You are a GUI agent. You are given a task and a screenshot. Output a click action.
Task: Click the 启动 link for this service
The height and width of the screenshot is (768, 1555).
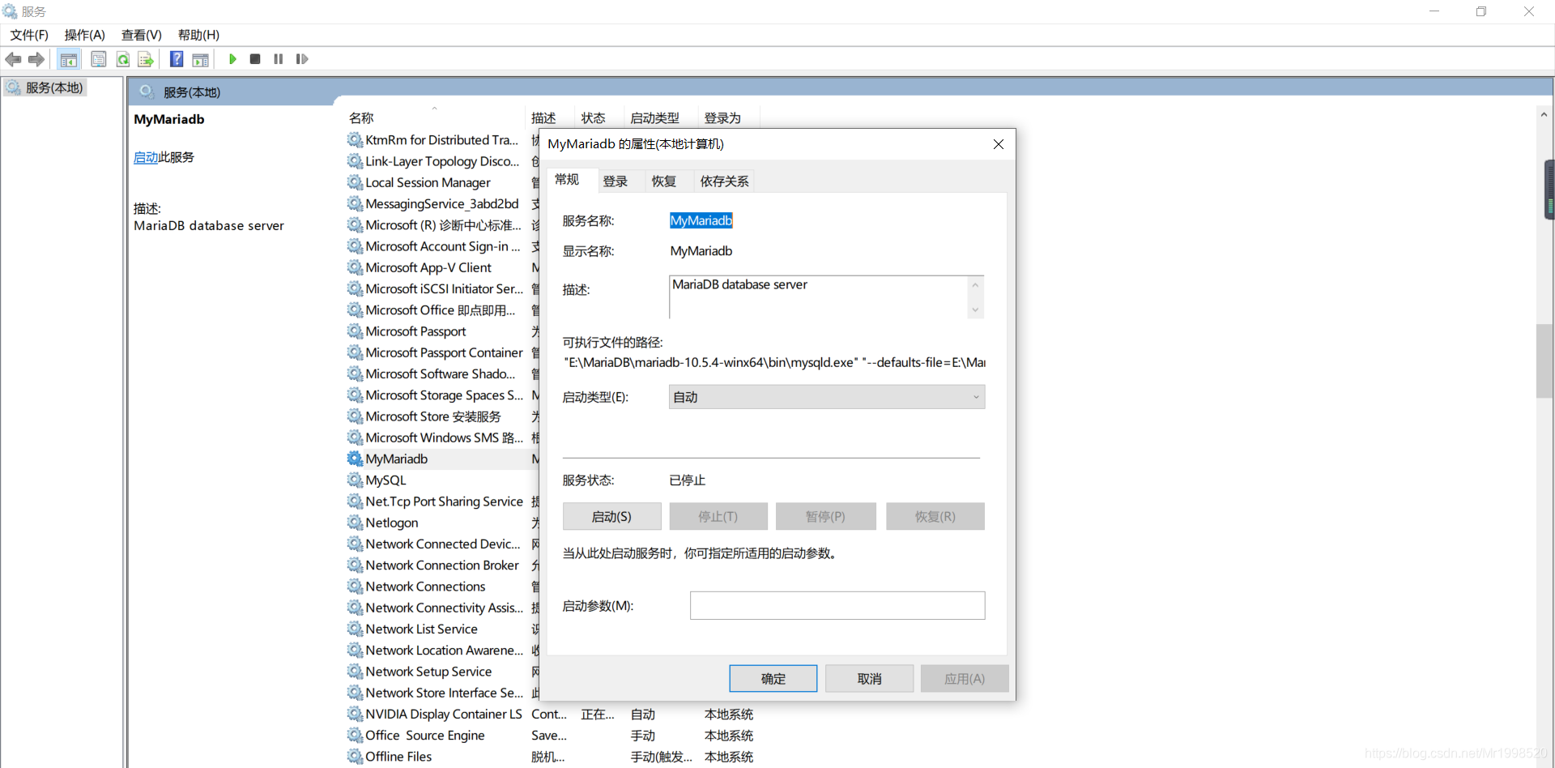tap(146, 157)
